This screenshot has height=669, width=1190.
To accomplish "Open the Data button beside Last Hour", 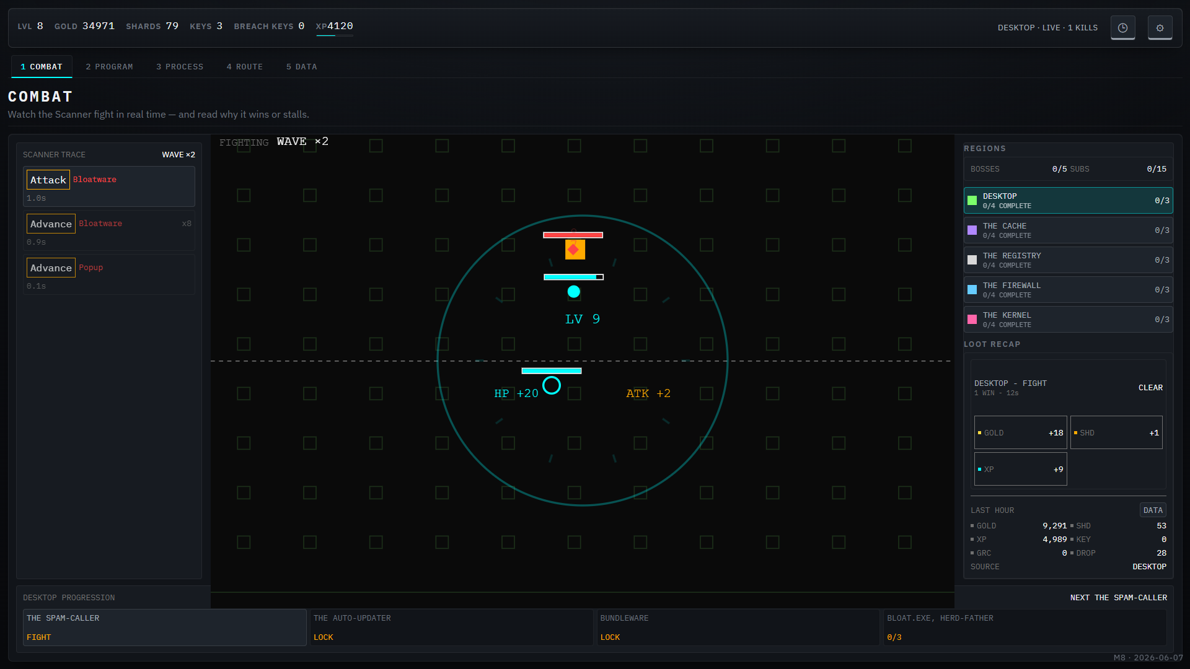I will point(1153,510).
